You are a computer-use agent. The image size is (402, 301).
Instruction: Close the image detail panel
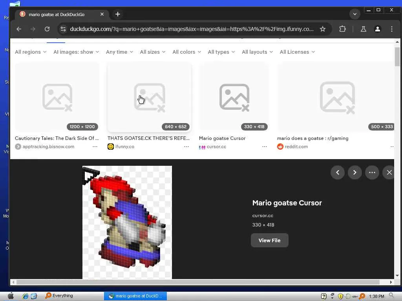coord(389,172)
